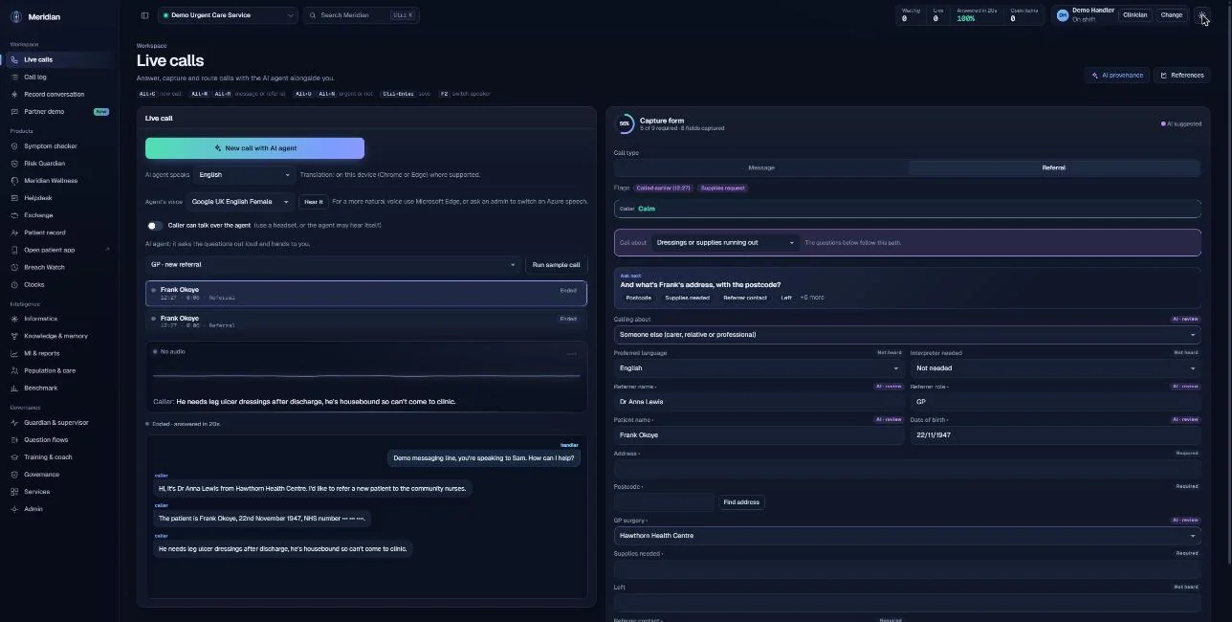Open Call log via its list icon
This screenshot has width=1232, height=622.
[15, 77]
